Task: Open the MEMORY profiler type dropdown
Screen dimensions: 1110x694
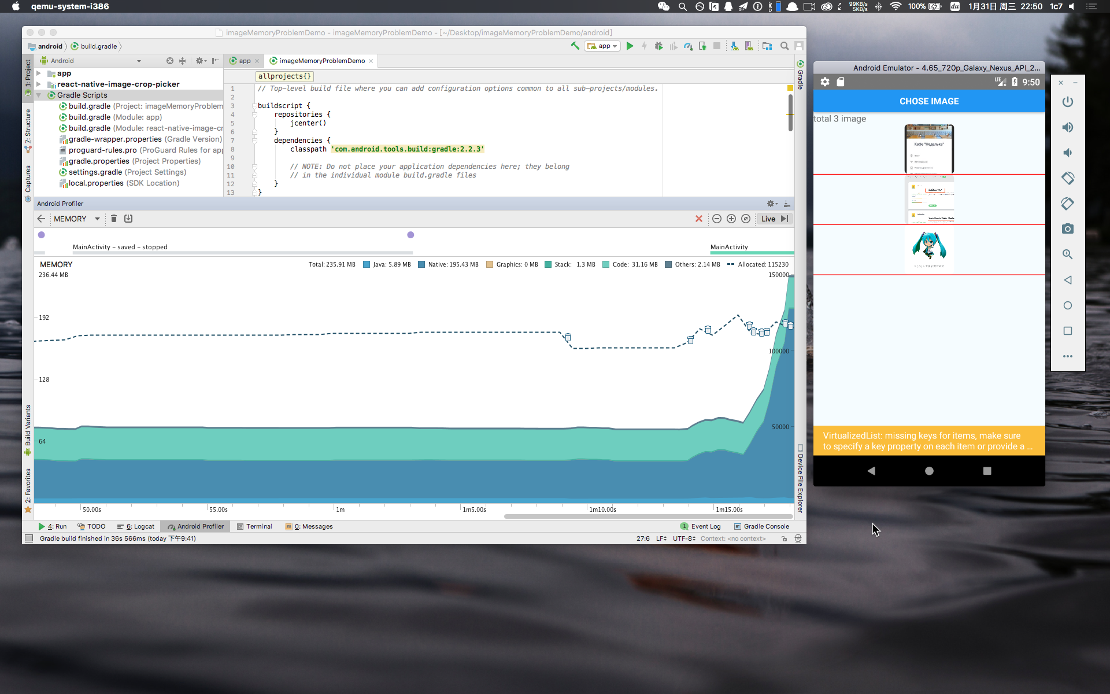Action: tap(76, 219)
